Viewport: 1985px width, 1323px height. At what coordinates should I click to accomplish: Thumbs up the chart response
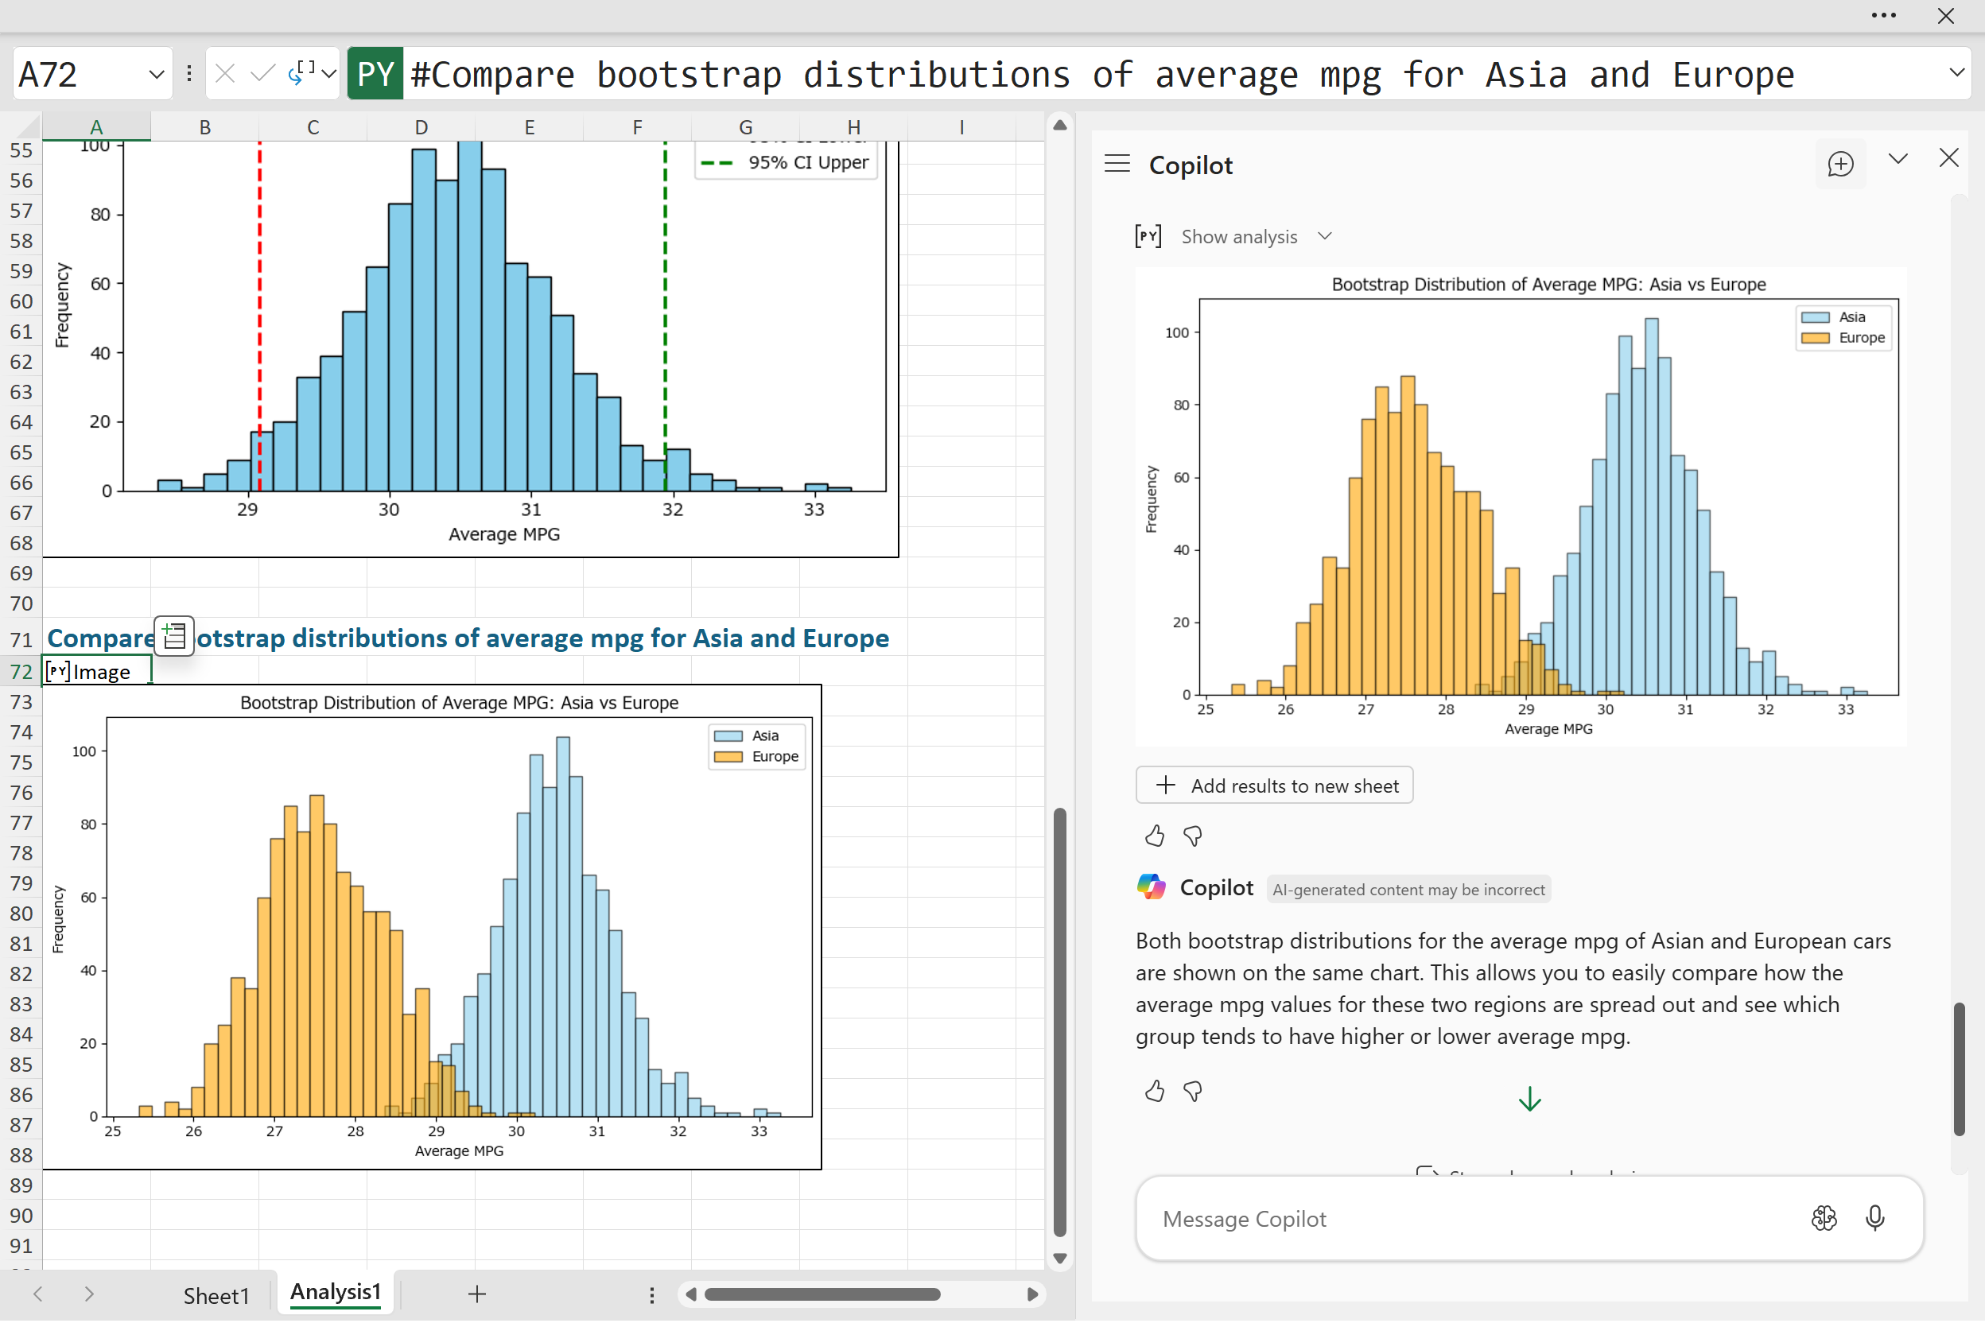point(1154,836)
